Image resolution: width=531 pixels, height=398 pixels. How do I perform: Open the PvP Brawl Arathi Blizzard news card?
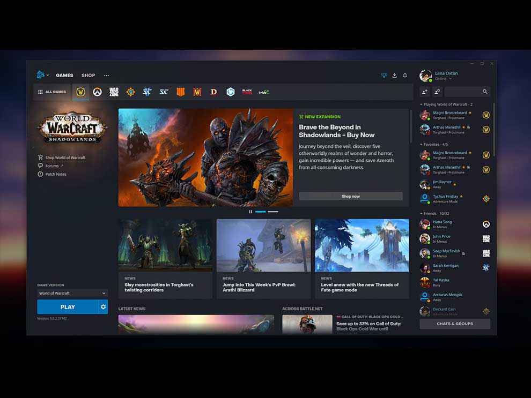click(263, 259)
